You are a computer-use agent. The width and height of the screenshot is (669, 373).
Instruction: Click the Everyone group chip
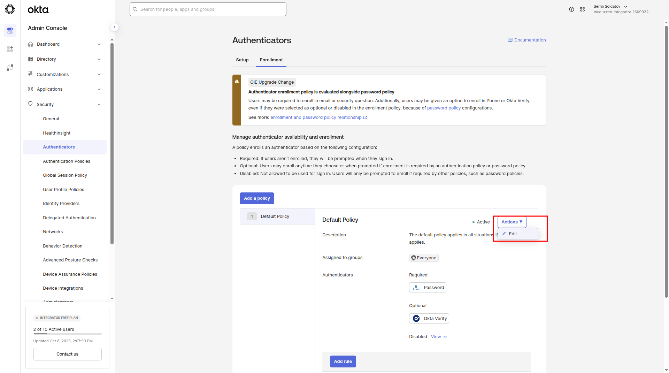[424, 258]
